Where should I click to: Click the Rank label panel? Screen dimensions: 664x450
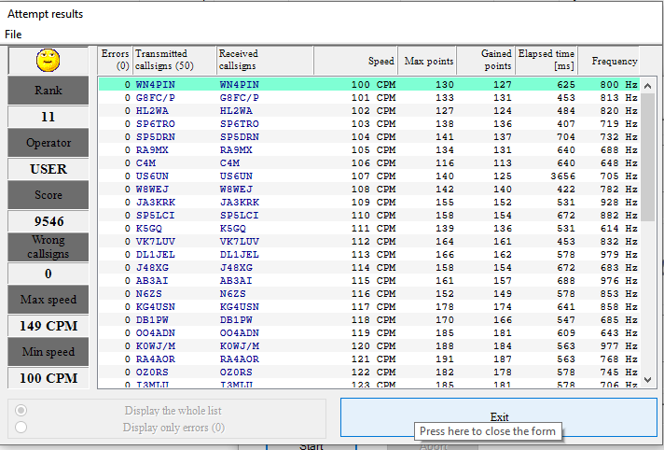coord(48,91)
